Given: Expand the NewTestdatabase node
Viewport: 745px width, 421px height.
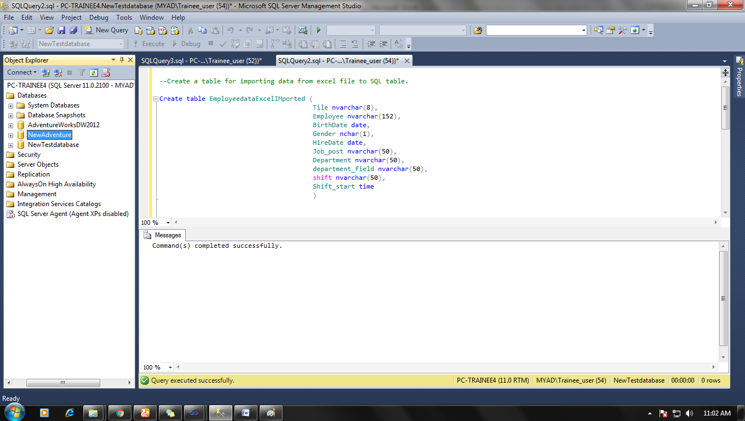Looking at the screenshot, I should (10, 145).
